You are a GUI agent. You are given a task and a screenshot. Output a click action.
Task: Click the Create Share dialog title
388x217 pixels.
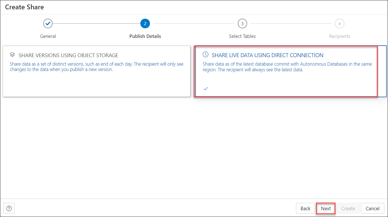24,7
